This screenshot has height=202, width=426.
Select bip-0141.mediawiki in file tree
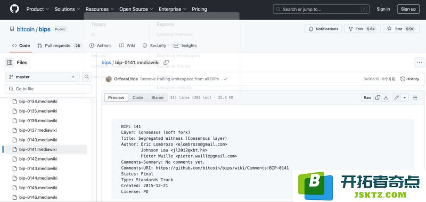click(46, 149)
